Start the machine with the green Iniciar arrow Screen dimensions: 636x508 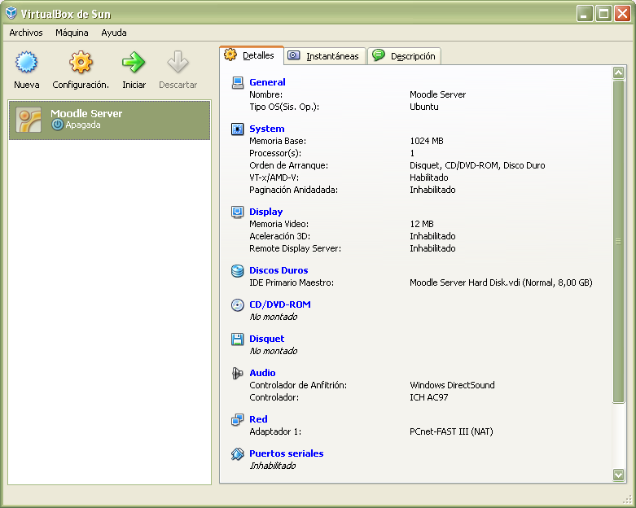pos(134,62)
